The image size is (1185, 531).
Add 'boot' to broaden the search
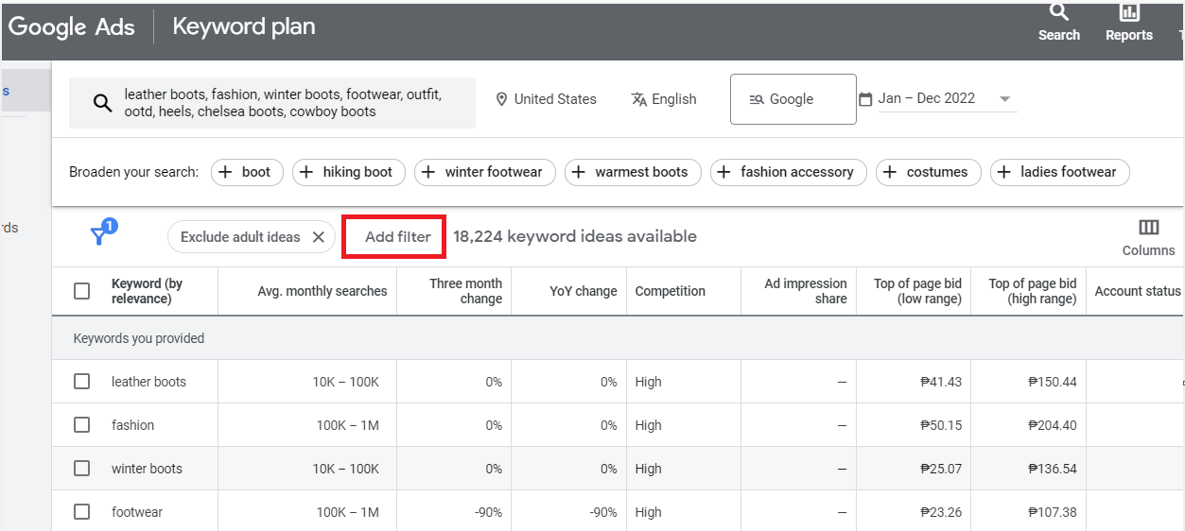coord(247,172)
